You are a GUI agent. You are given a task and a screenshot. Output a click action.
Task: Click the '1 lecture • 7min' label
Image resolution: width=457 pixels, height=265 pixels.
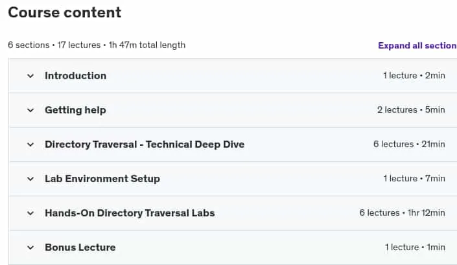tap(414, 179)
